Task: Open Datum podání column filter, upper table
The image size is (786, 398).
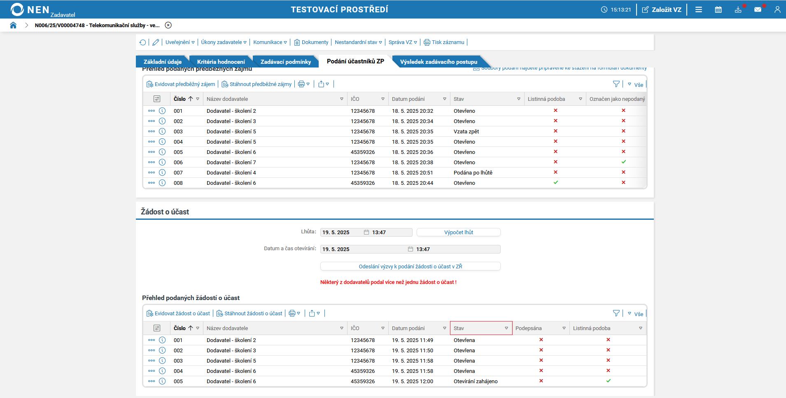Action: coord(445,99)
